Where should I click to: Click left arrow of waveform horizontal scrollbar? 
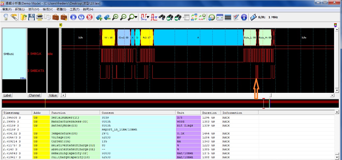(63, 95)
